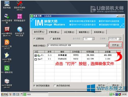Enable the 执行完成后关机 checkbox
128x97 pixels.
[55, 86]
